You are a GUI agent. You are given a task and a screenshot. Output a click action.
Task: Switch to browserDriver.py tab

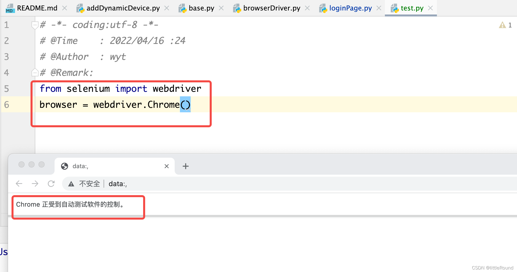[x=272, y=8]
